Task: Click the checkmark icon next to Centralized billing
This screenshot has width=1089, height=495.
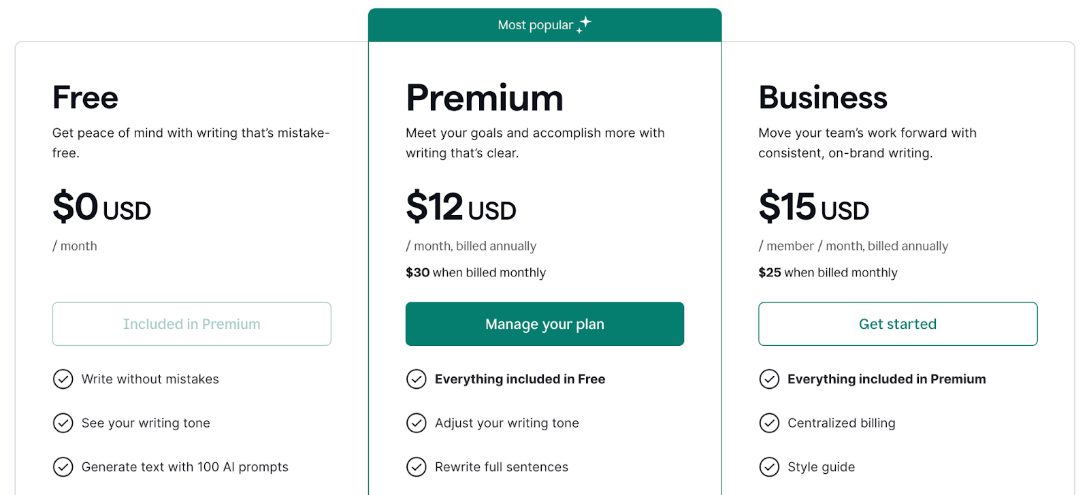Action: pos(769,424)
